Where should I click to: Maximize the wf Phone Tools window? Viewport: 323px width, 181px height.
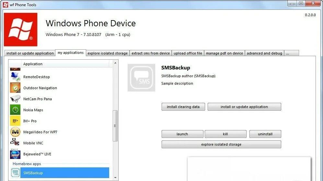tap(301, 3)
